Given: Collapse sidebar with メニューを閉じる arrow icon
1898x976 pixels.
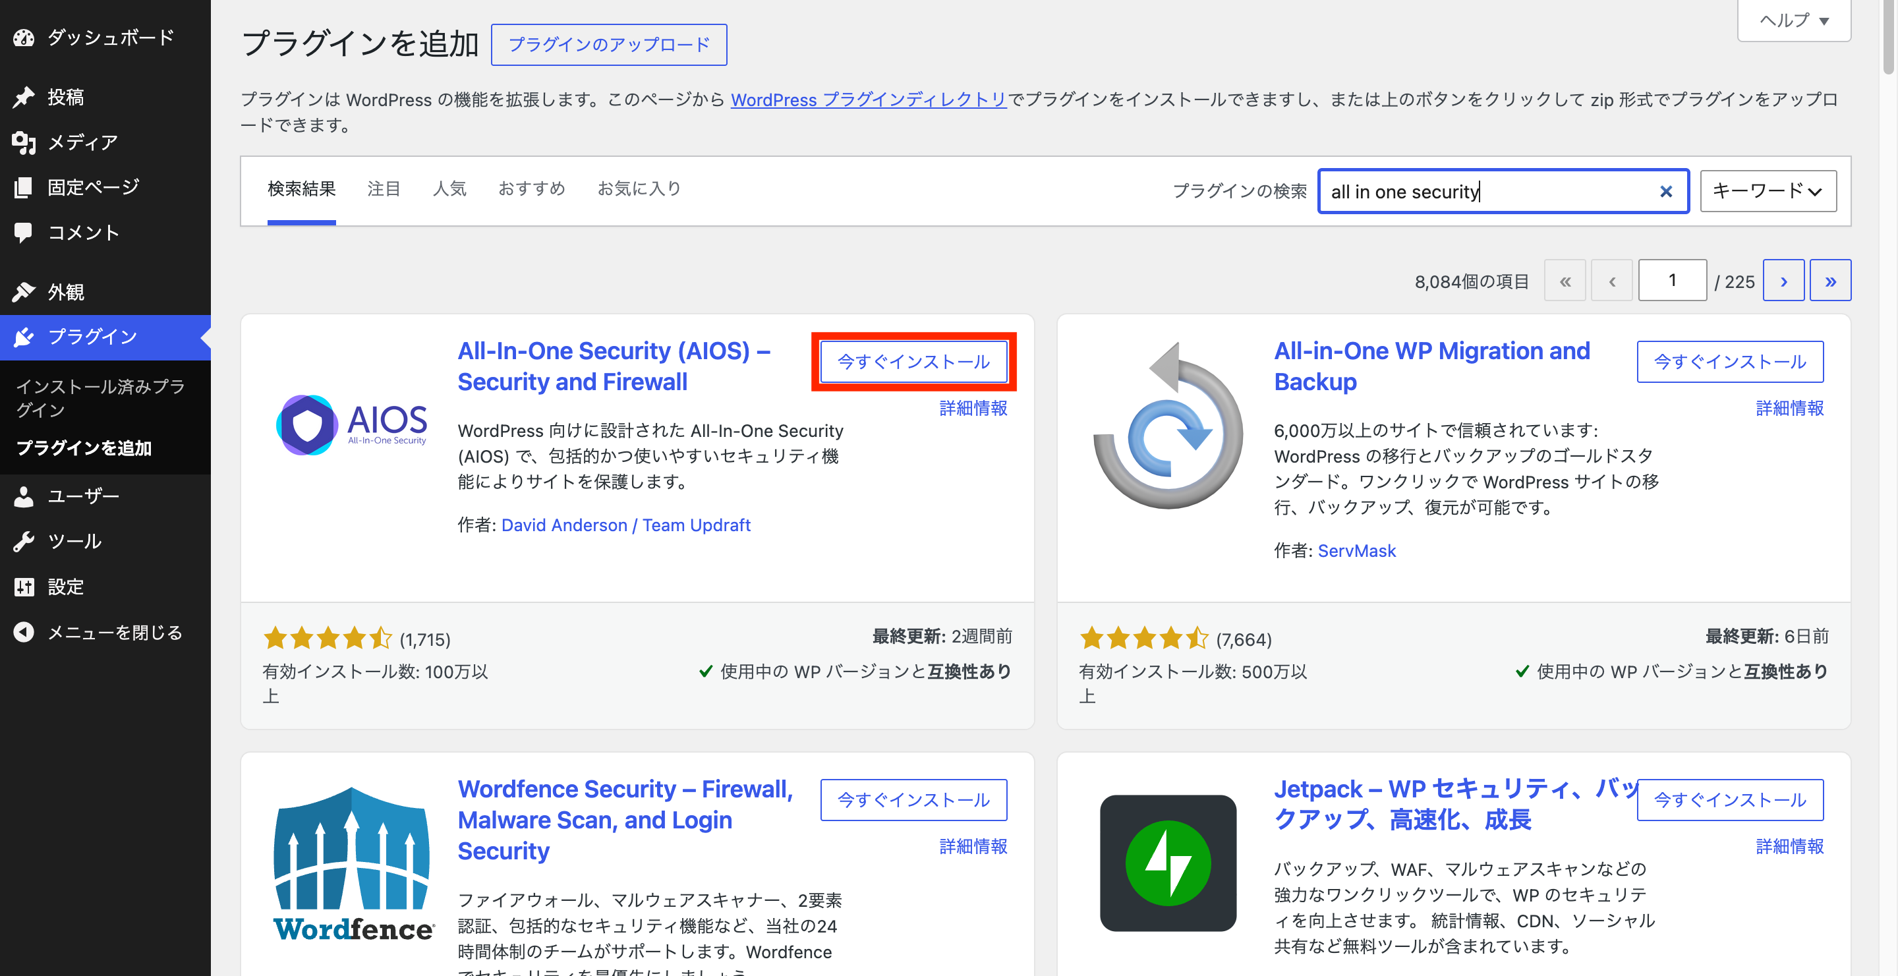Looking at the screenshot, I should [x=24, y=632].
